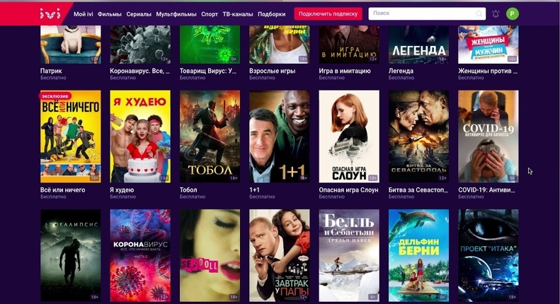Open the Игра в имитацию poster
The height and width of the screenshot is (304, 560).
[x=349, y=45]
